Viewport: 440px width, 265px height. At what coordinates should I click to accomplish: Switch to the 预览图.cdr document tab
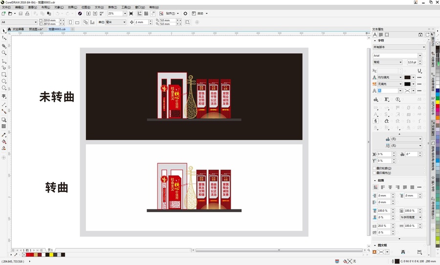(36, 29)
